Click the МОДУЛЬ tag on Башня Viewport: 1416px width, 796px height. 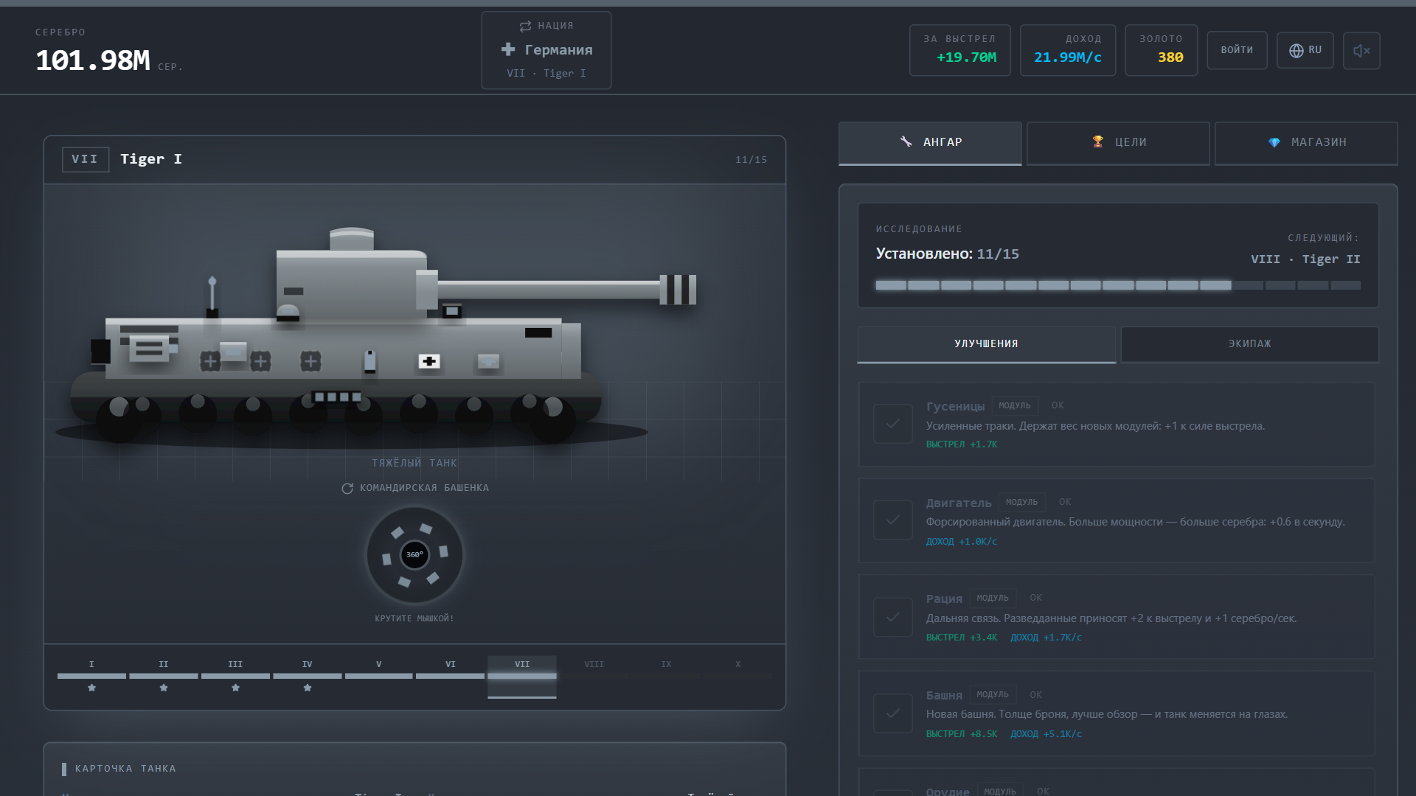click(993, 694)
